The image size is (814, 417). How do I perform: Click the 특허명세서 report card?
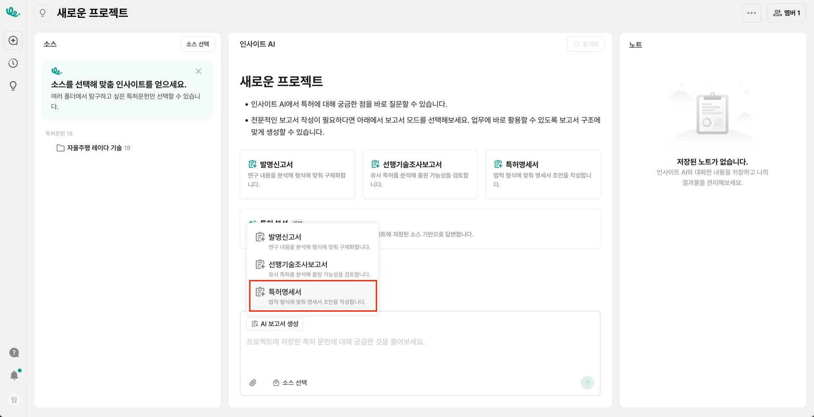(543, 174)
